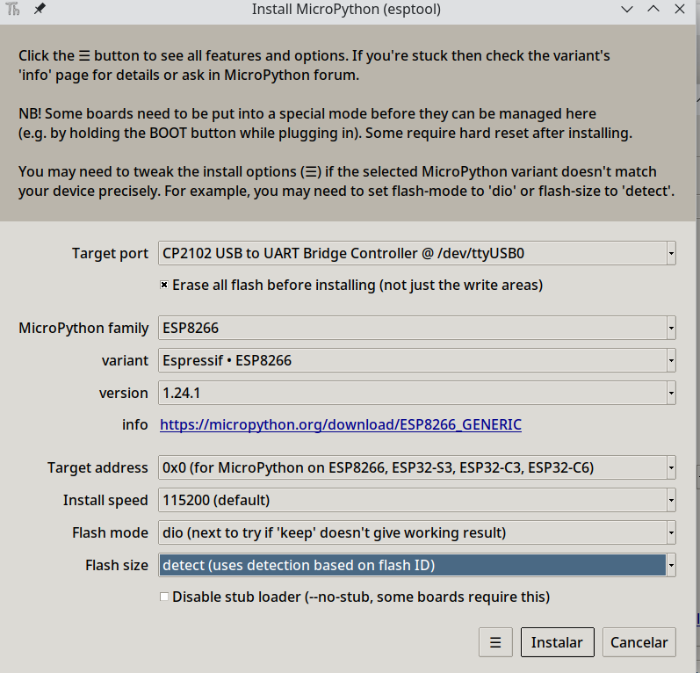Open the version 1.24.1 dropdown
Screen dimensions: 700x673
click(671, 393)
